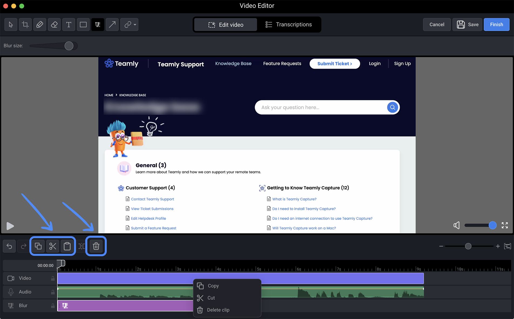Click the Video track camera icon
514x319 pixels.
pyautogui.click(x=11, y=278)
